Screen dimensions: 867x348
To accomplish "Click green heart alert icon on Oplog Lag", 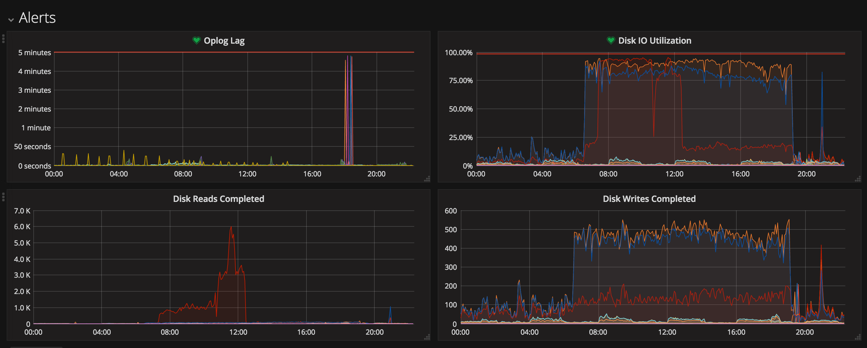I will point(196,41).
